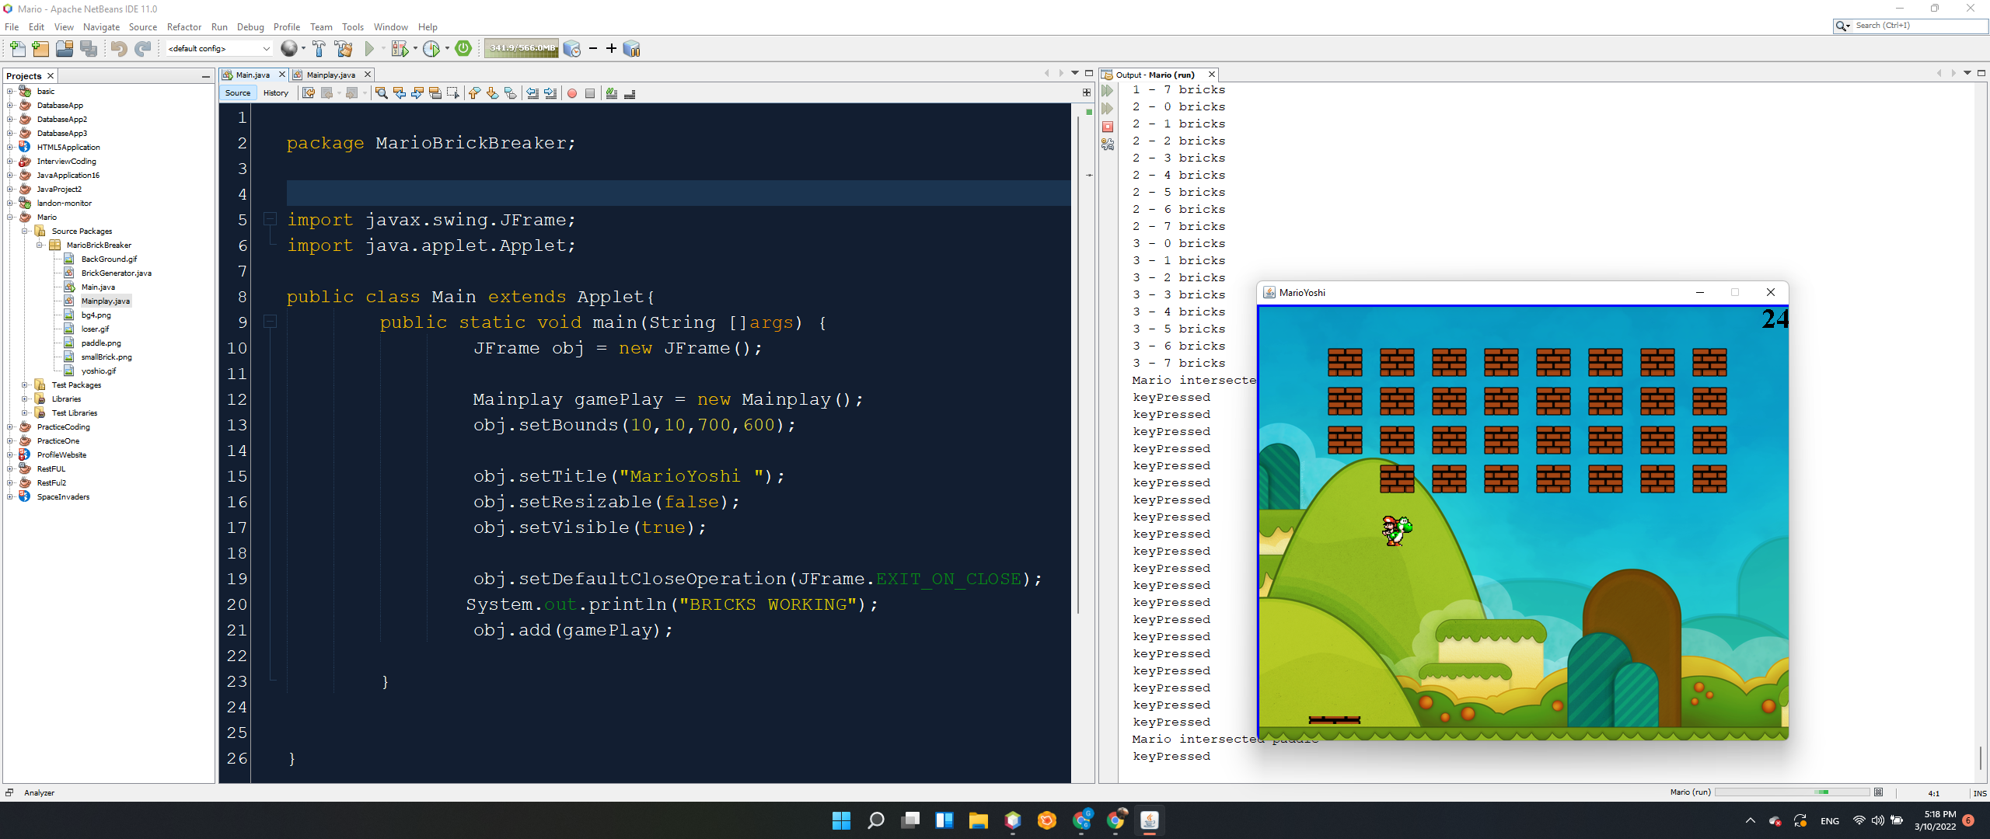The image size is (1990, 839).
Task: Click the Profile Project clock icon
Action: pos(431,49)
